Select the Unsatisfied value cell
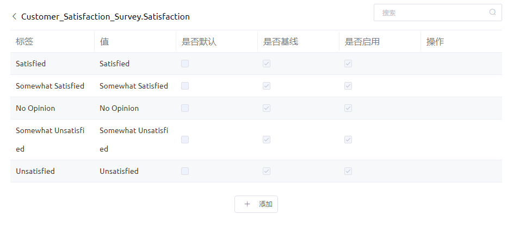Screen dimensions: 507x239 tap(135, 171)
